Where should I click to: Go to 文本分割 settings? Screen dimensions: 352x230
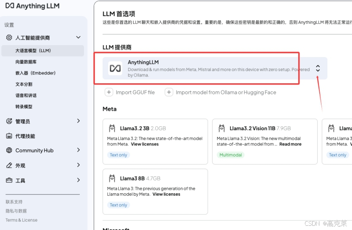pyautogui.click(x=24, y=85)
